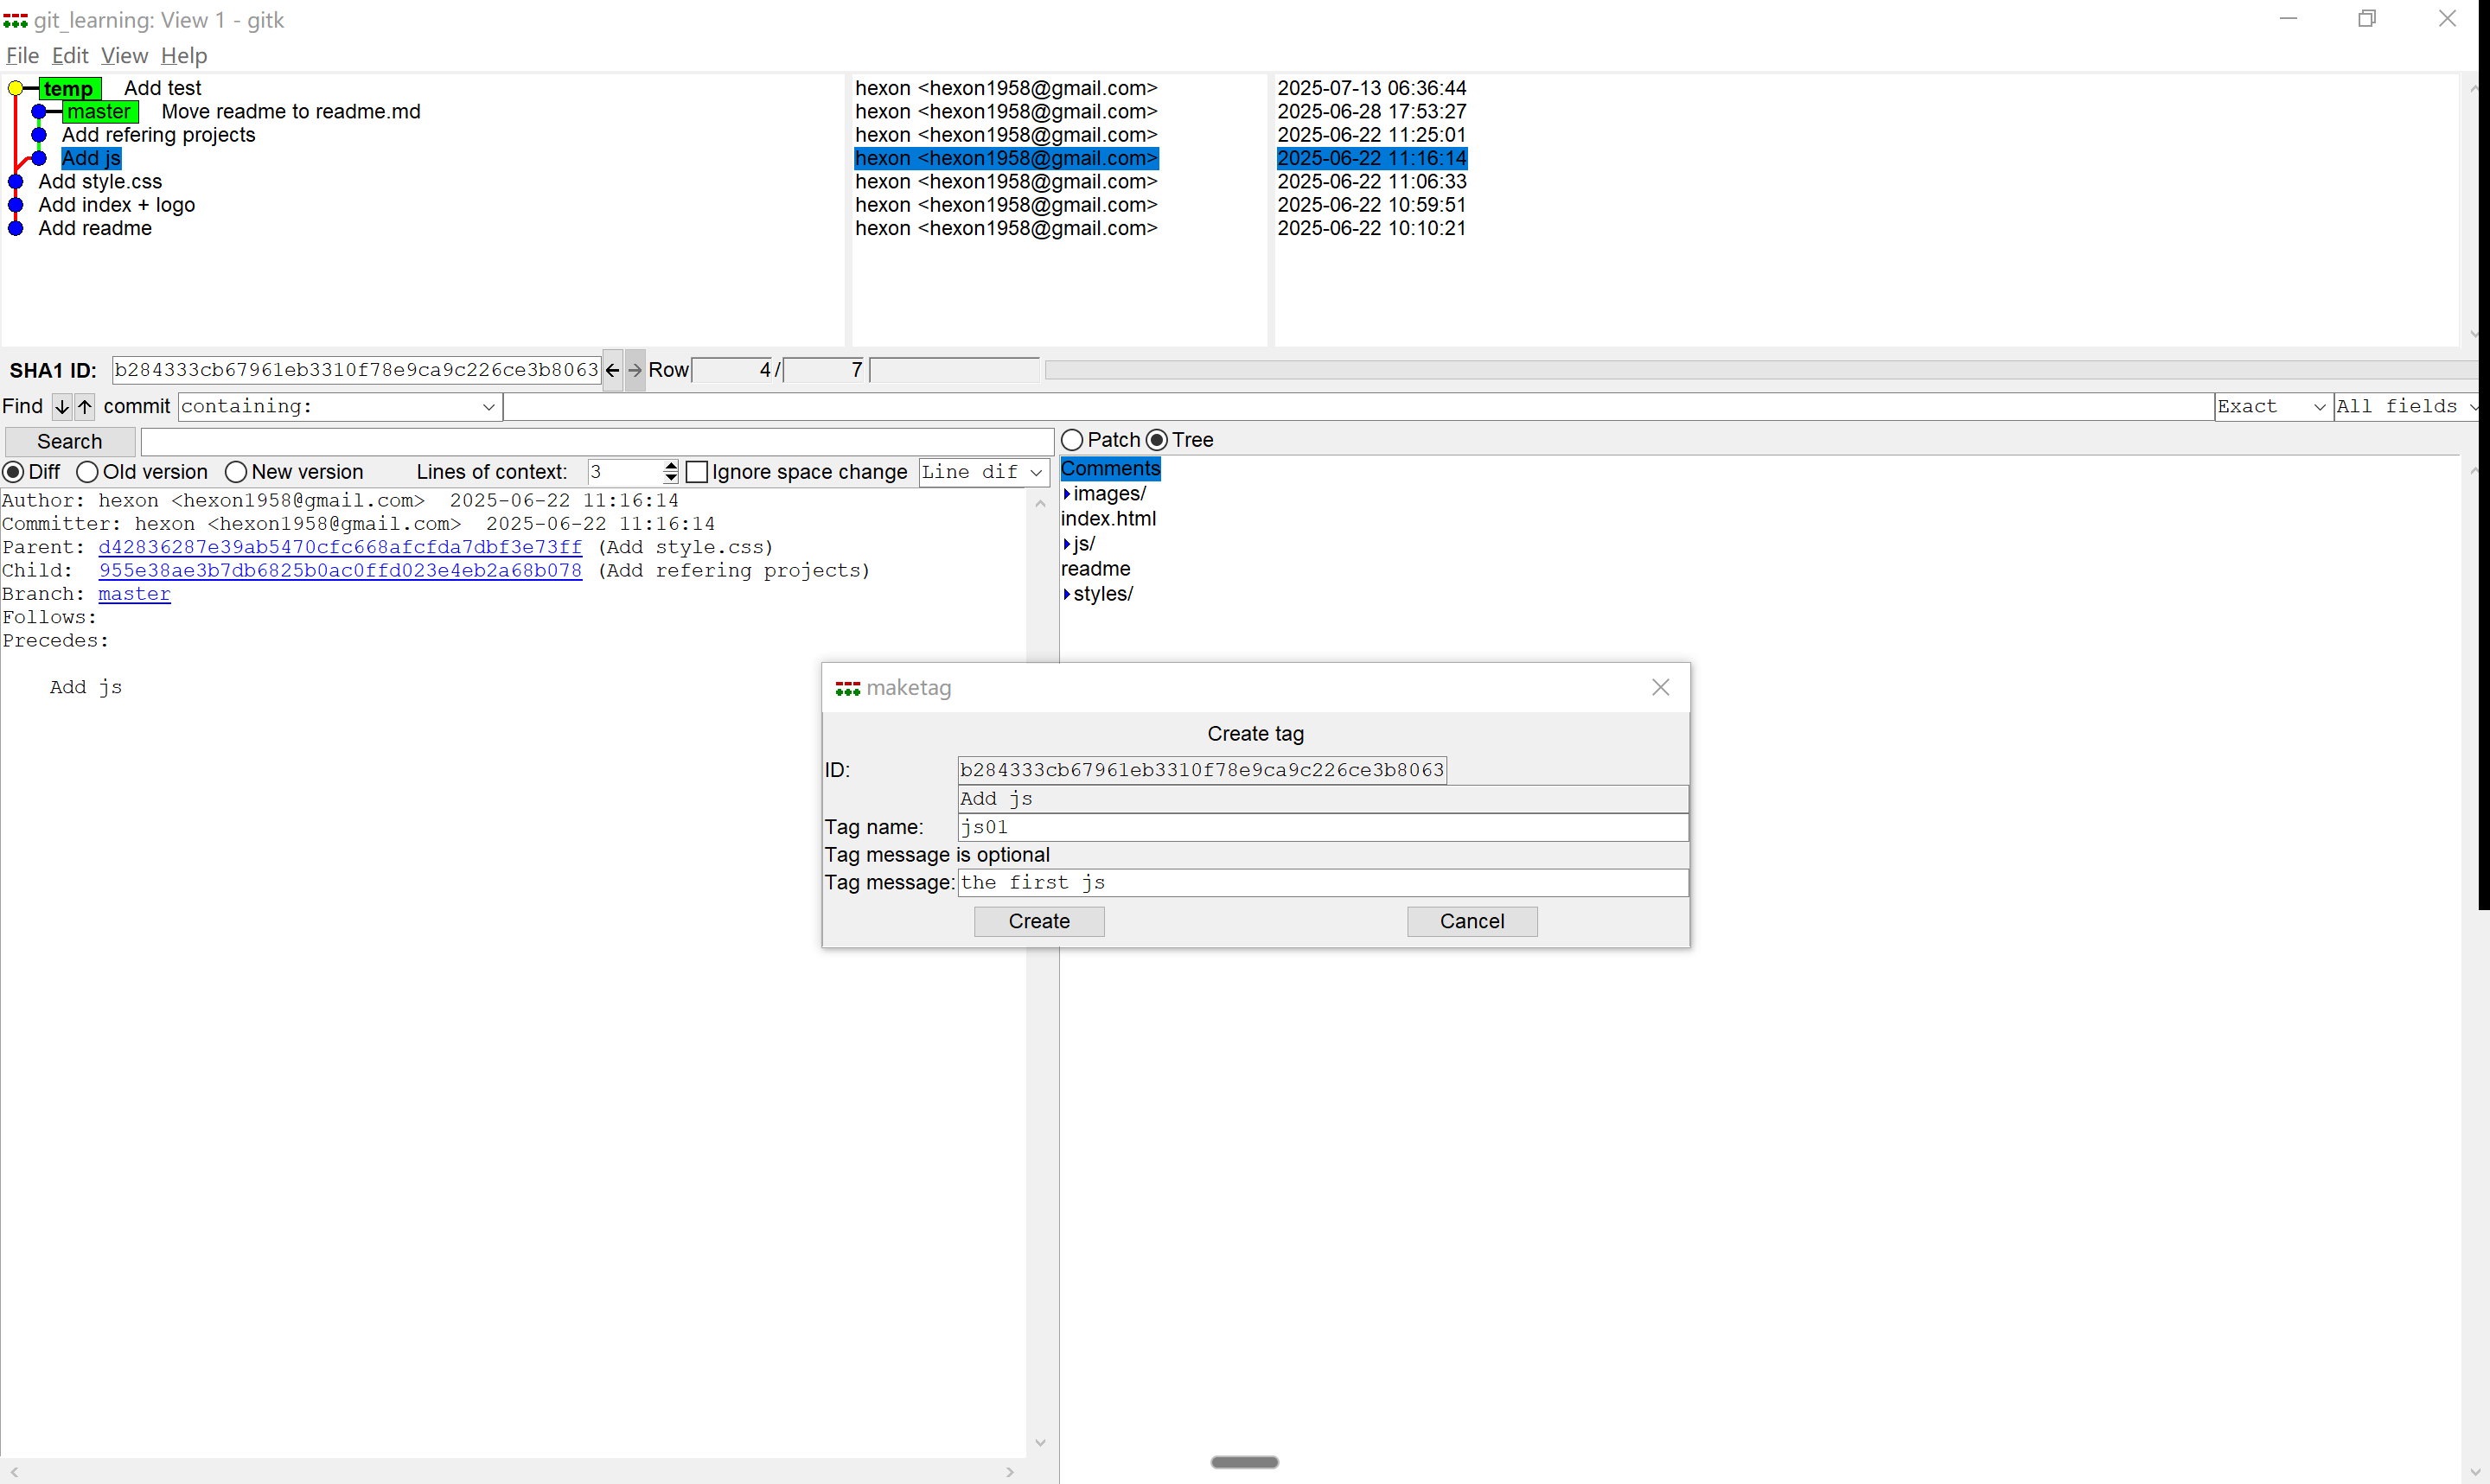Open parent commit d42836287e hash link

[x=340, y=547]
